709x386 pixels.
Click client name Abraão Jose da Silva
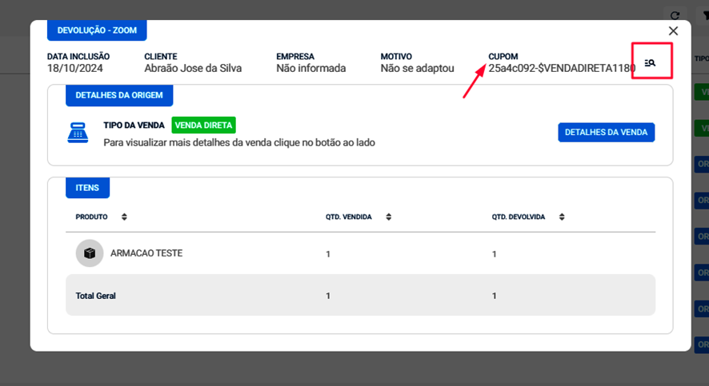193,68
